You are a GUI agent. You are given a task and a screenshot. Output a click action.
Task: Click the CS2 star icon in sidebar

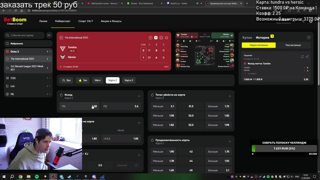pyautogui.click(x=7, y=78)
